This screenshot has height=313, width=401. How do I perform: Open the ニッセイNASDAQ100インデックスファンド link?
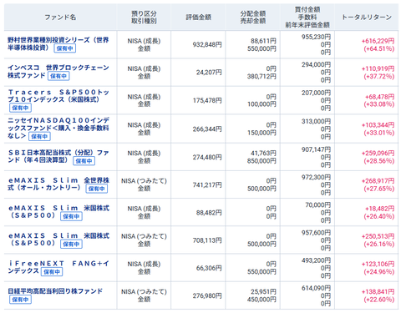click(x=58, y=128)
